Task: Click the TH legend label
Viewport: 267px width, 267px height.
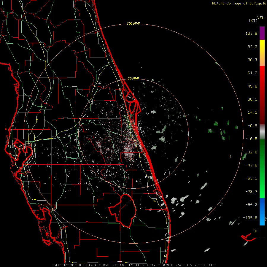Action: (x=255, y=231)
